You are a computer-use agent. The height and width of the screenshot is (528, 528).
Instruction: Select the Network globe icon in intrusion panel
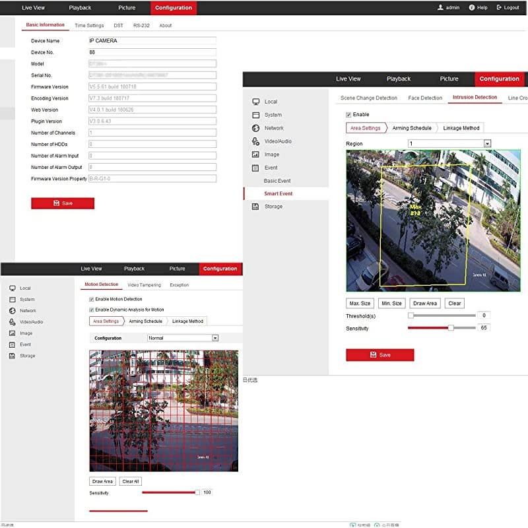click(255, 128)
